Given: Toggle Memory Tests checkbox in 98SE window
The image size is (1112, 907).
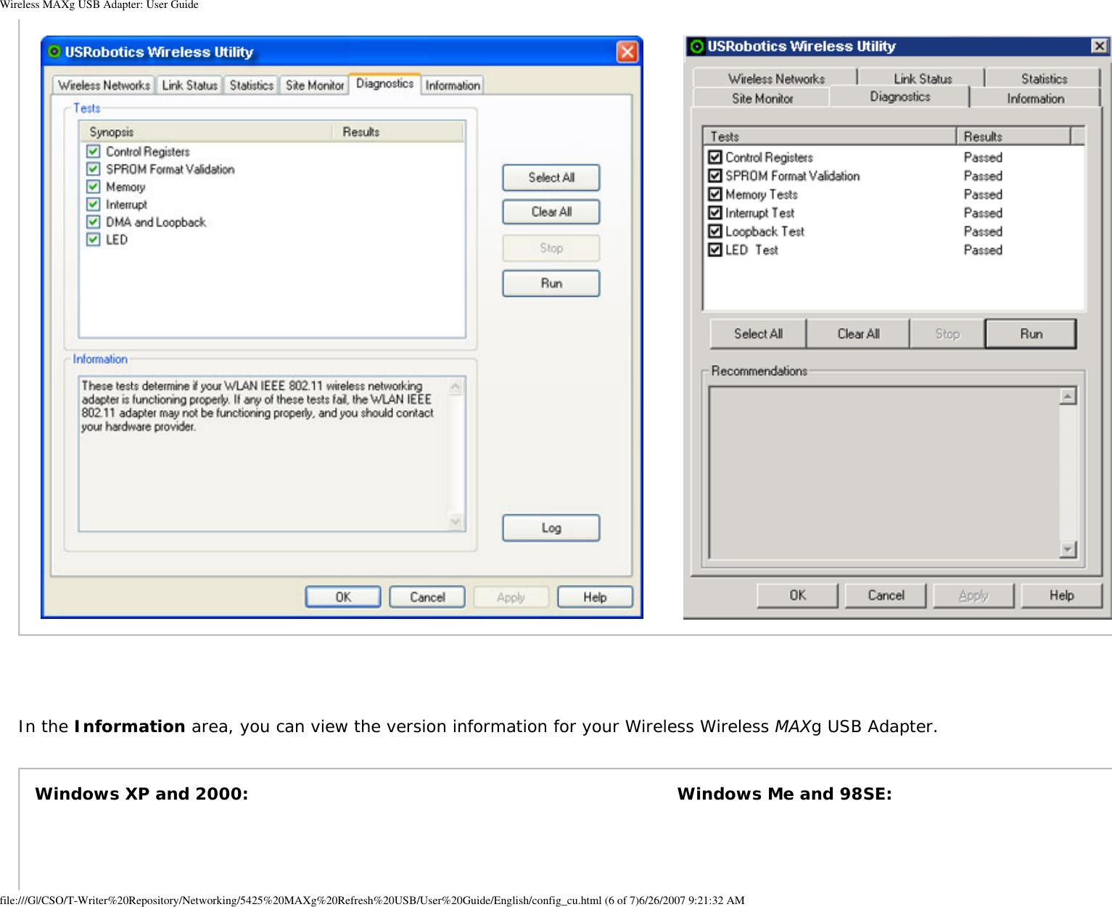Looking at the screenshot, I should tap(715, 194).
